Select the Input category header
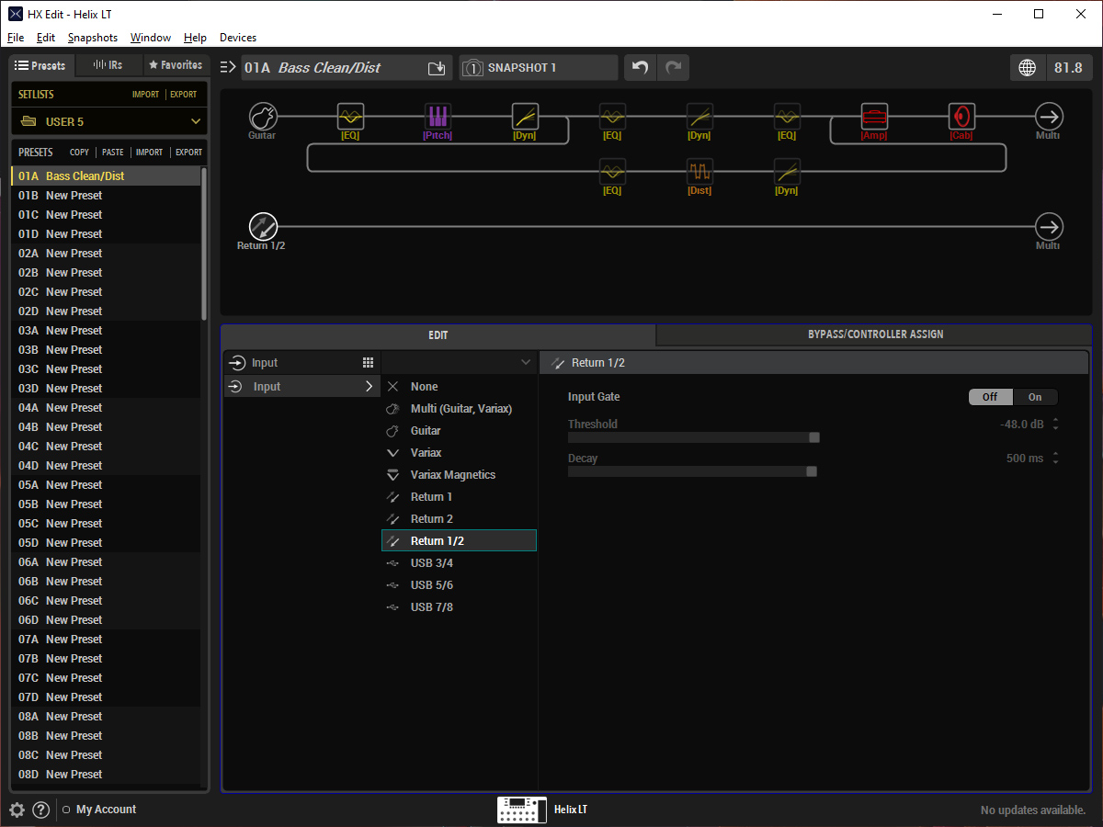 click(x=302, y=363)
